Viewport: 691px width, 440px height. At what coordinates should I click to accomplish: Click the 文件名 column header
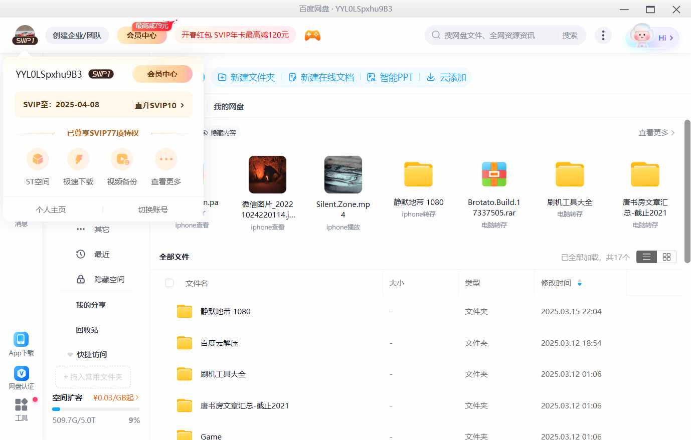[x=197, y=283]
